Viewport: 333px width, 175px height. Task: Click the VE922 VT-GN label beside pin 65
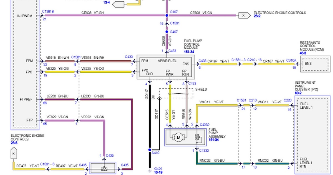click(x=58, y=117)
